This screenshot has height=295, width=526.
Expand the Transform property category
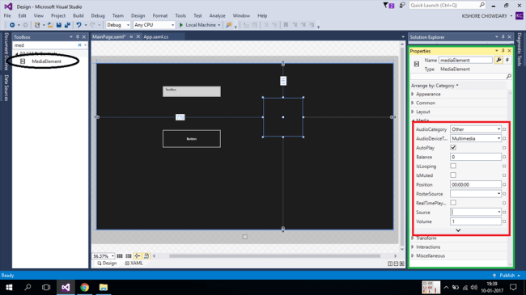point(413,238)
